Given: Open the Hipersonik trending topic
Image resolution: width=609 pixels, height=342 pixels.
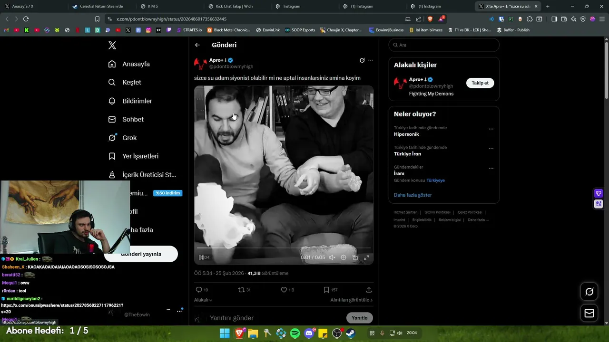Looking at the screenshot, I should point(406,134).
